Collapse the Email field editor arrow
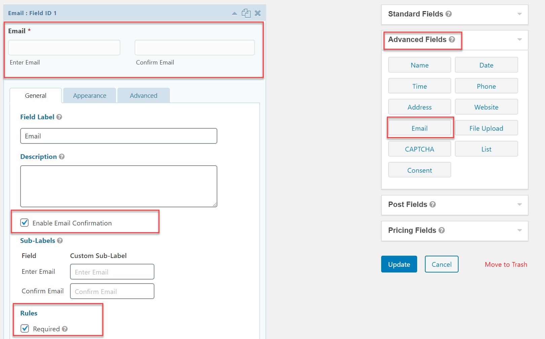Image resolution: width=545 pixels, height=339 pixels. (x=234, y=13)
